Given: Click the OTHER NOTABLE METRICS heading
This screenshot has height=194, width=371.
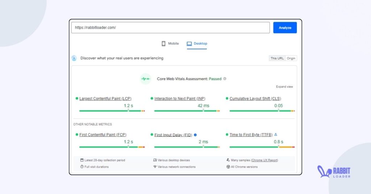Looking at the screenshot, I should [92, 124].
